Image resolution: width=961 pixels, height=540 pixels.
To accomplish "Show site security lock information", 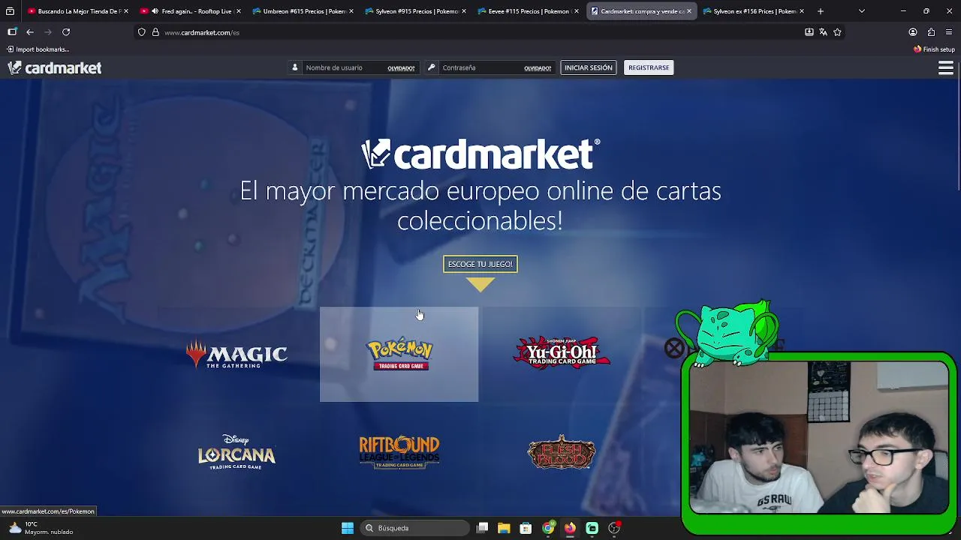I will 155,32.
